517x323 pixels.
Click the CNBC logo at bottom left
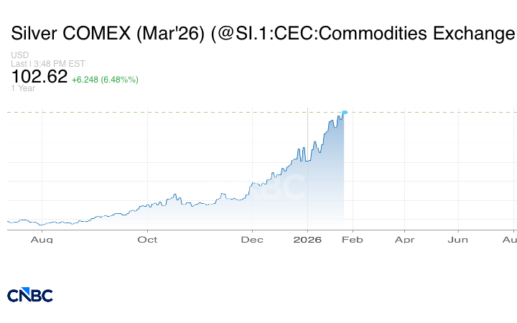pos(30,295)
